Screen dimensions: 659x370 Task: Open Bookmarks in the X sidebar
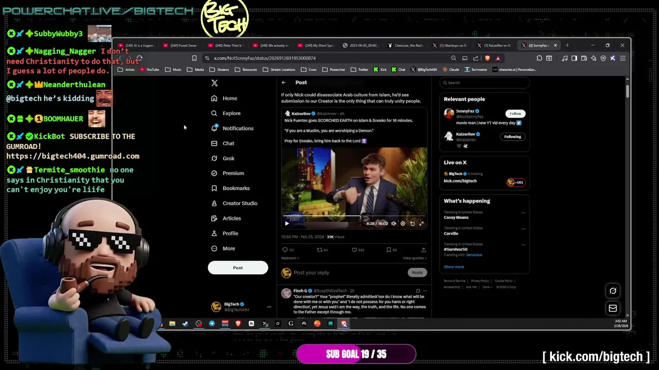(x=231, y=188)
